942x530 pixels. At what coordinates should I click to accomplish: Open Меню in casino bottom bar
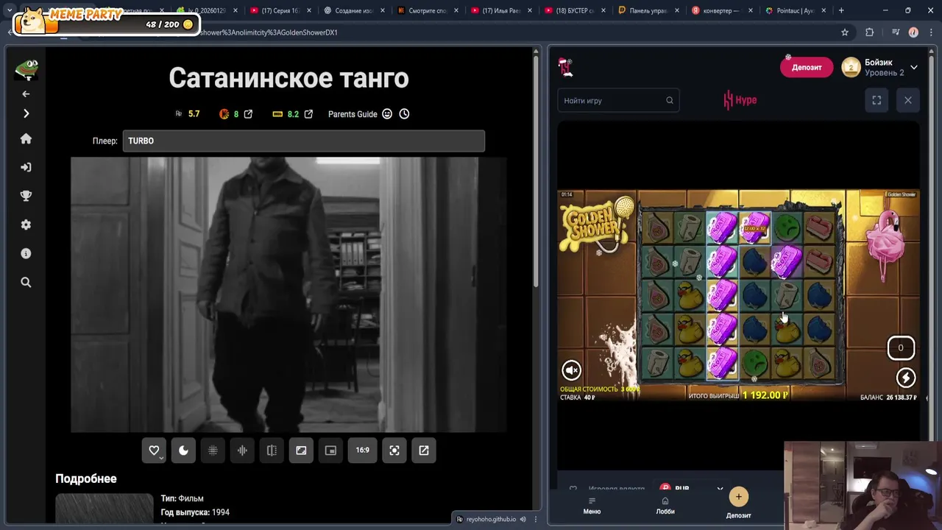(x=592, y=506)
